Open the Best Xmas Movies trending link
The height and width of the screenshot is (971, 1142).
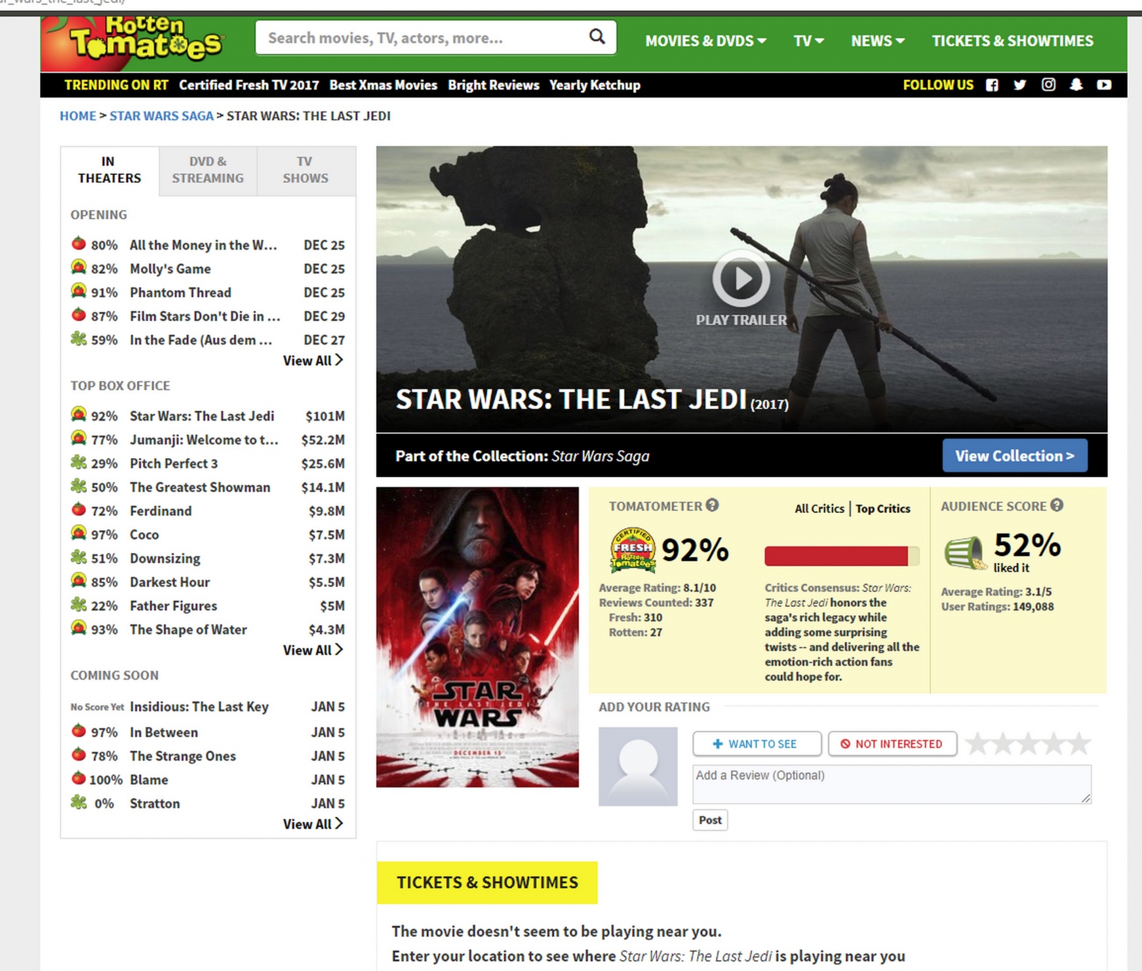(x=383, y=85)
